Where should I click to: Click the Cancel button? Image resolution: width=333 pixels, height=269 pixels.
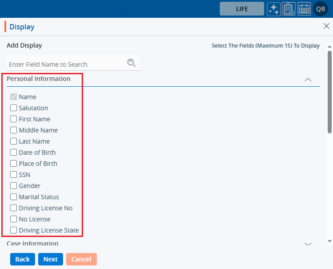81,259
